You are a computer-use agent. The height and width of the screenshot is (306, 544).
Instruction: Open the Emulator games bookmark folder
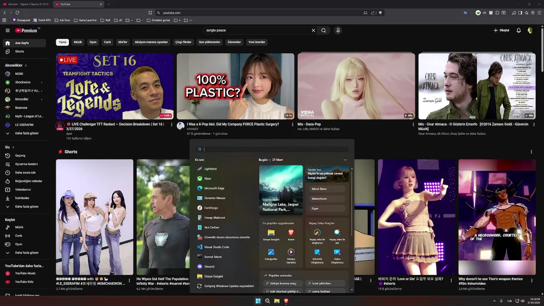[x=158, y=20]
